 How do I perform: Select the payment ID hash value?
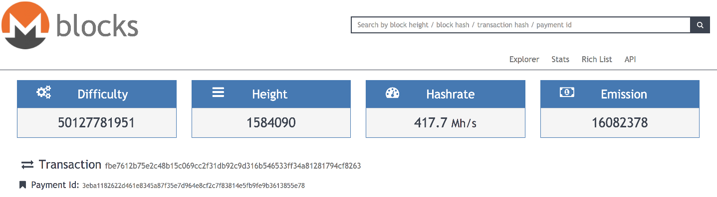[x=194, y=186]
